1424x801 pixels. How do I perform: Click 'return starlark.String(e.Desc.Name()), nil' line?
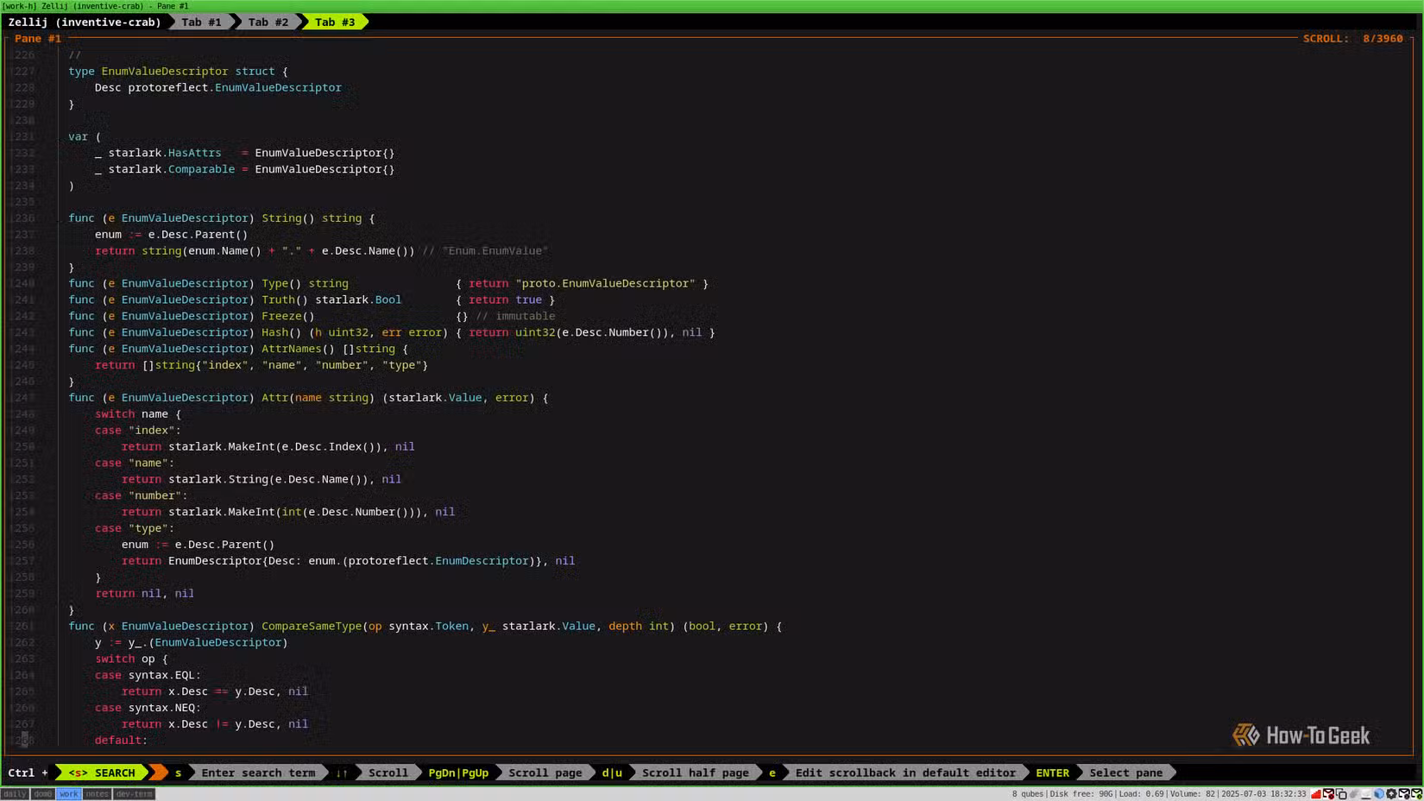coord(261,480)
